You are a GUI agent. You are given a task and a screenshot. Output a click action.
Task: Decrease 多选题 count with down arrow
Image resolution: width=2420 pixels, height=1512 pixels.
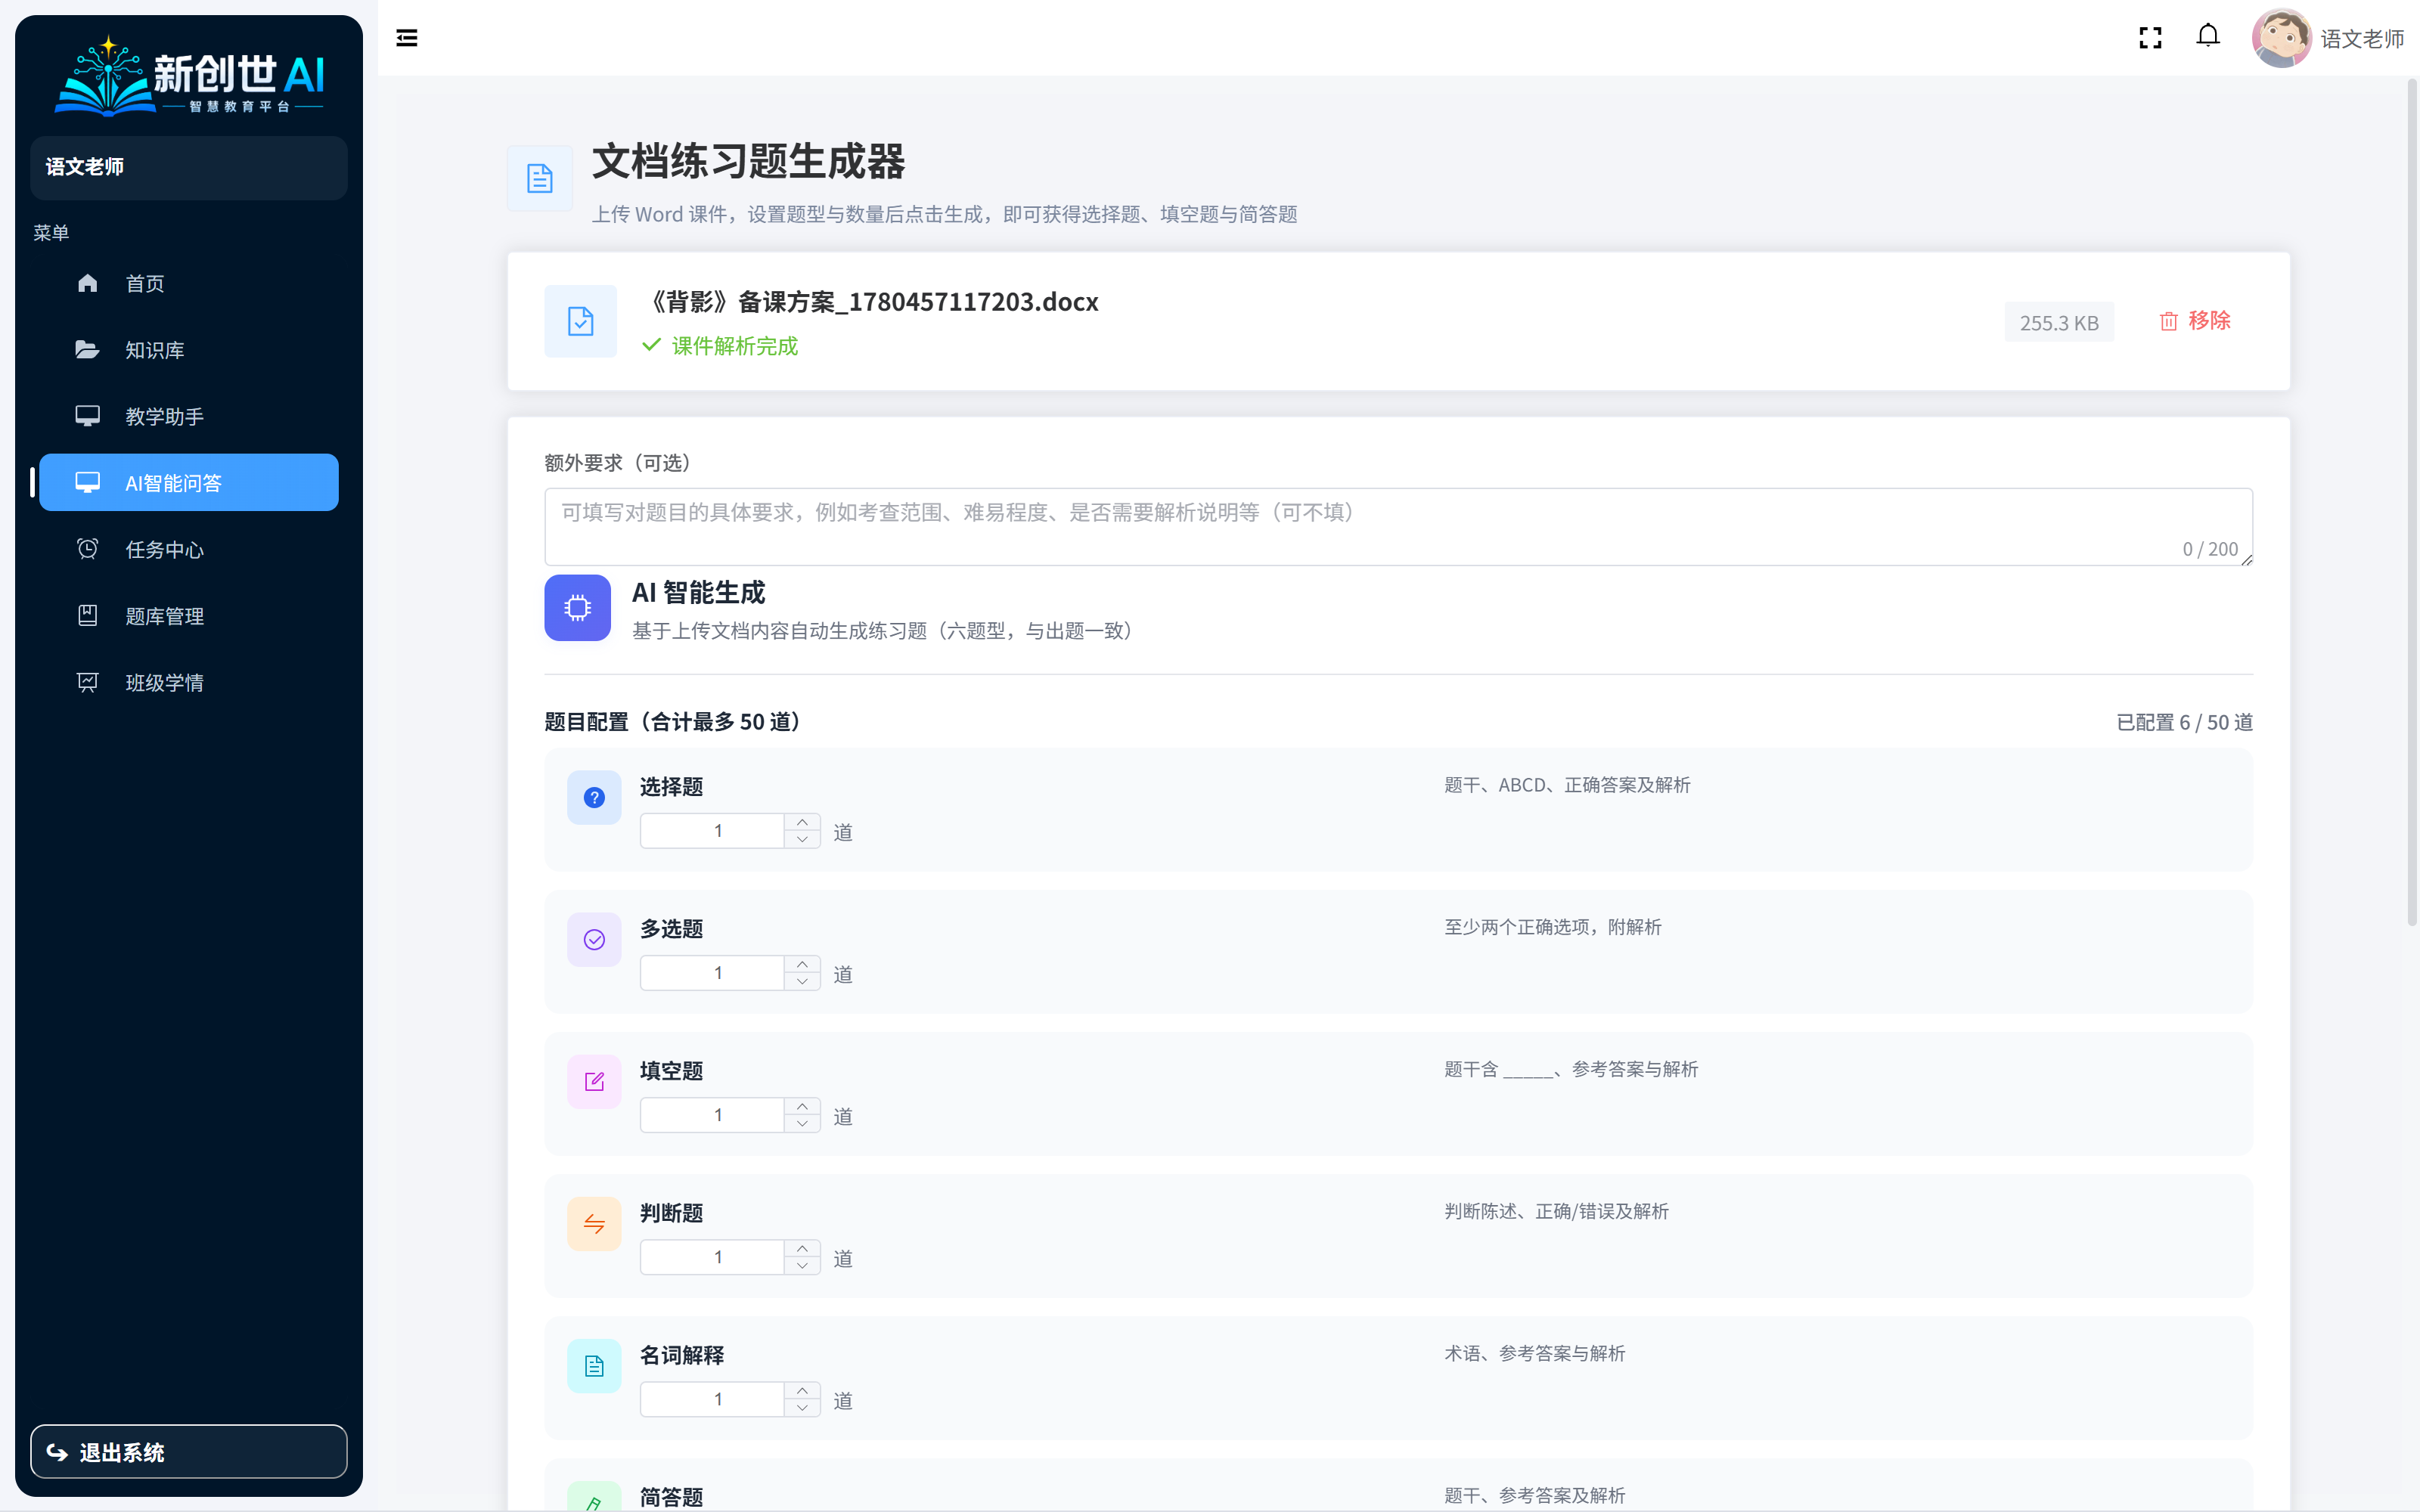(x=802, y=981)
